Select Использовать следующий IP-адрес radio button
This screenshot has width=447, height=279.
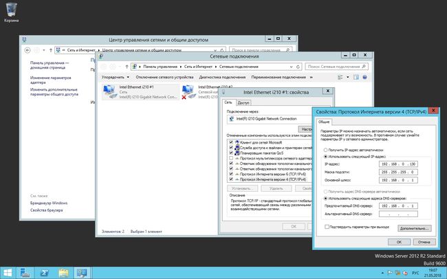click(x=325, y=157)
